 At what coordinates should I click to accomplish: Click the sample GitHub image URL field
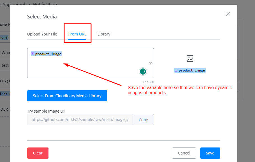point(80,120)
